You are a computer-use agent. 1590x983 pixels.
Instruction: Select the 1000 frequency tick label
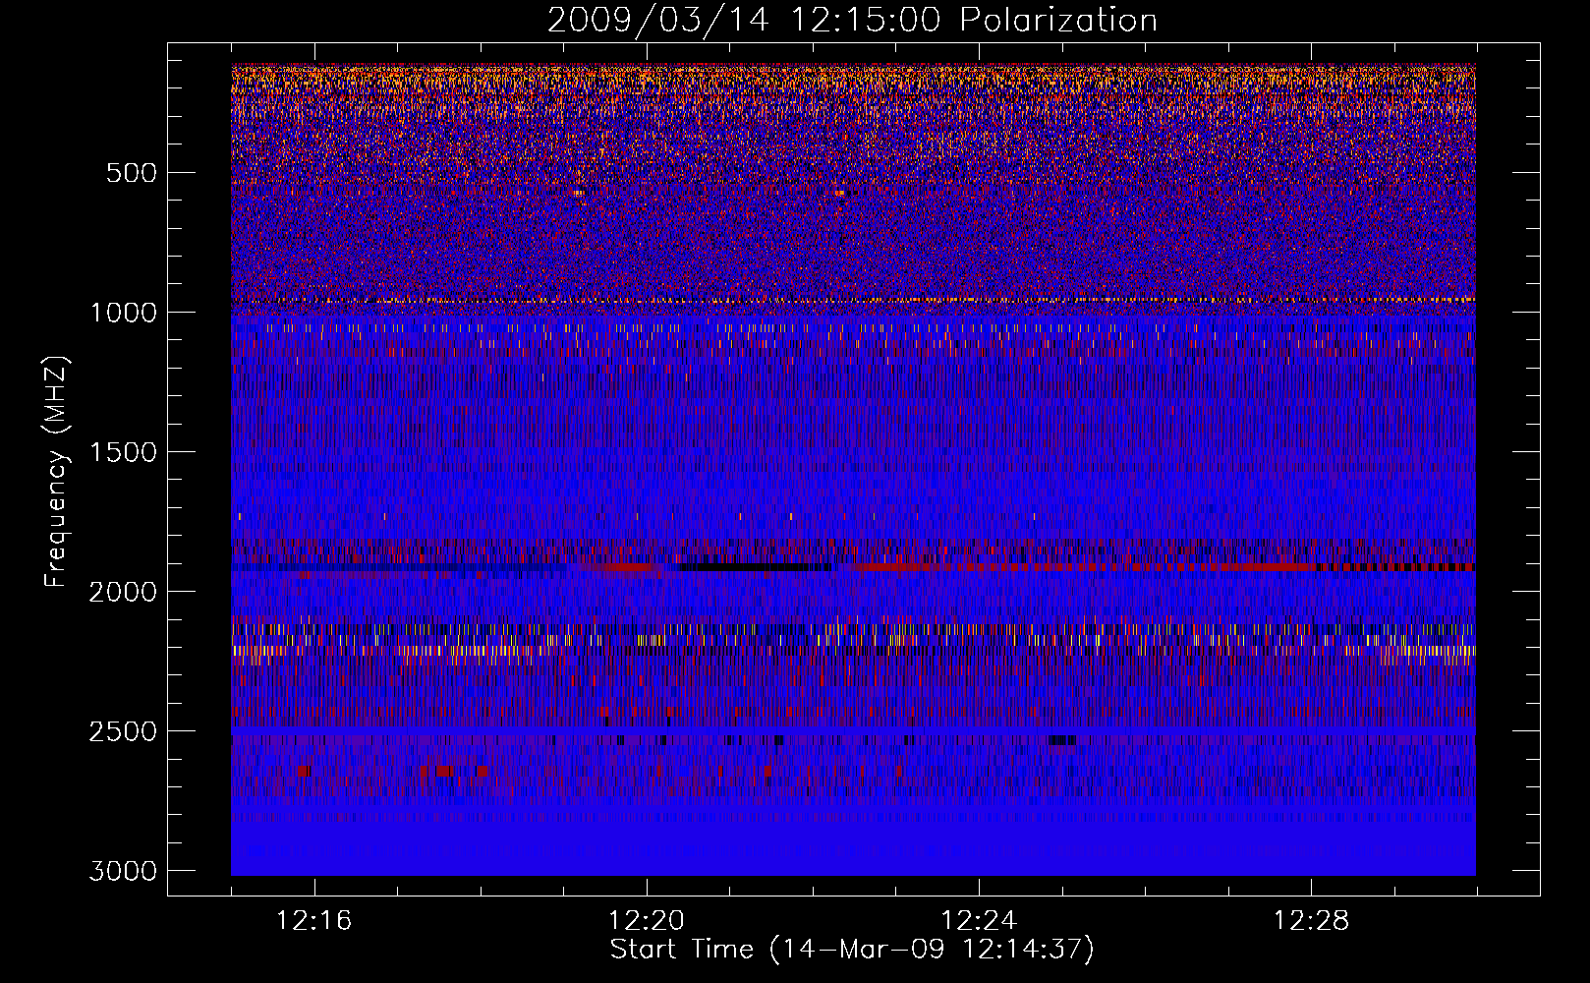[123, 313]
